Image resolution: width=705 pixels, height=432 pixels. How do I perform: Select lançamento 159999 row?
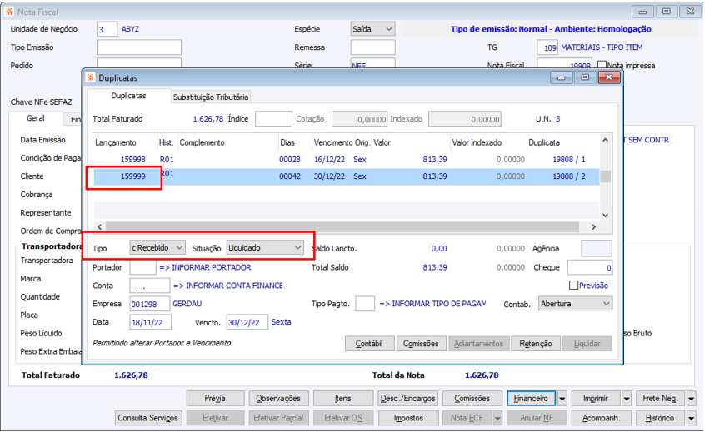346,176
